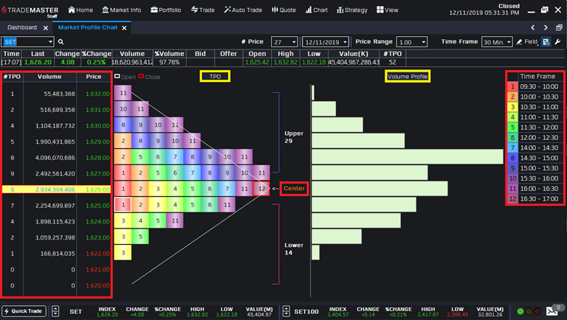Click the price 1,632.00 cell
The width and height of the screenshot is (567, 320).
97,94
